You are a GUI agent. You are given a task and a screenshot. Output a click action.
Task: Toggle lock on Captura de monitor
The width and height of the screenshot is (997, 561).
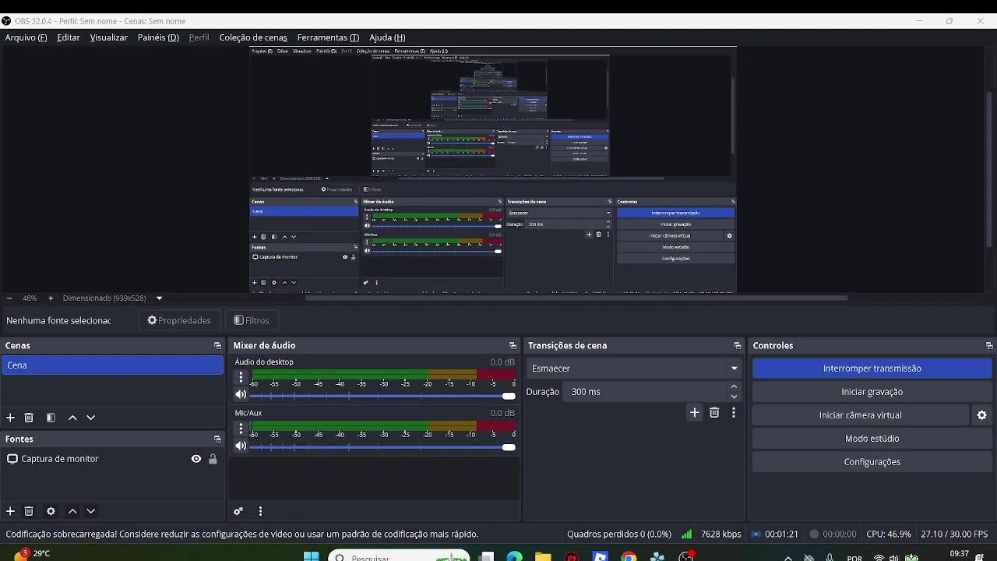pos(213,459)
